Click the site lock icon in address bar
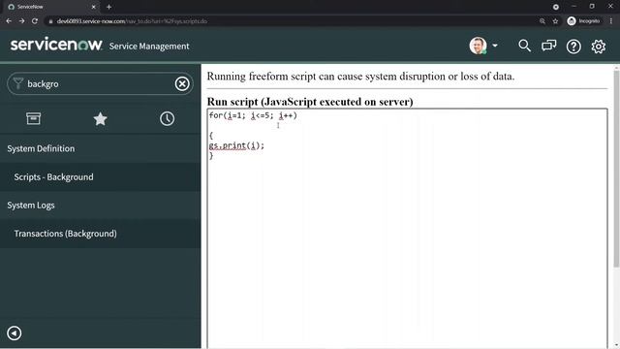Image resolution: width=620 pixels, height=349 pixels. (50, 21)
